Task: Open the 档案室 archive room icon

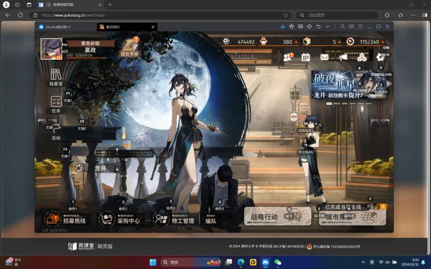Action: (56, 77)
